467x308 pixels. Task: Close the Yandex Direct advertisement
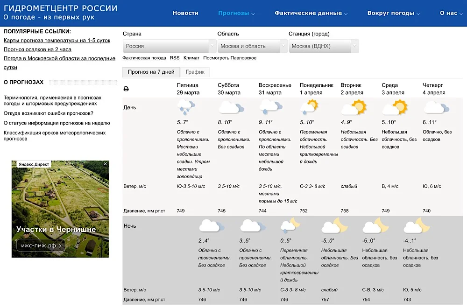click(106, 164)
